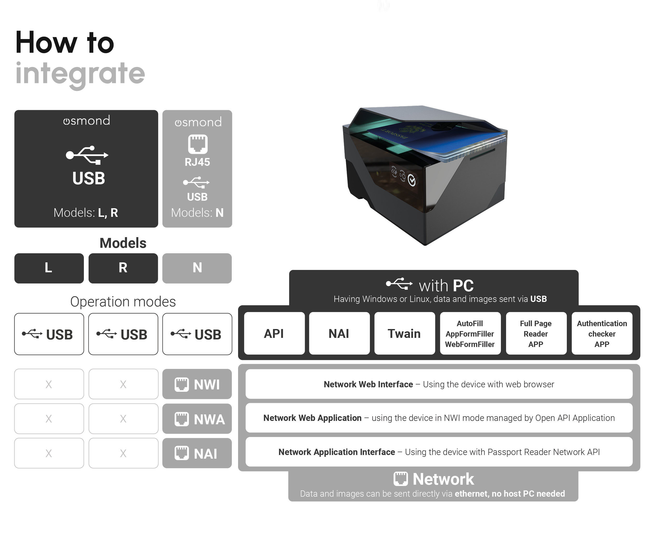This screenshot has height=537, width=646.
Task: Click the USB icon in first operation mode
Action: (x=35, y=330)
